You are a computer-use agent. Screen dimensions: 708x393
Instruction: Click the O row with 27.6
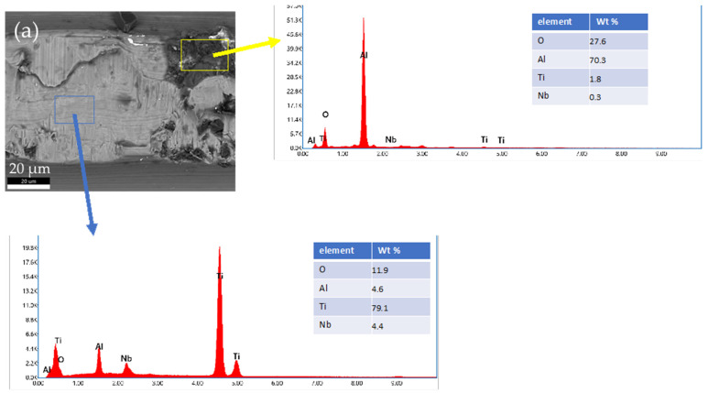(x=590, y=40)
